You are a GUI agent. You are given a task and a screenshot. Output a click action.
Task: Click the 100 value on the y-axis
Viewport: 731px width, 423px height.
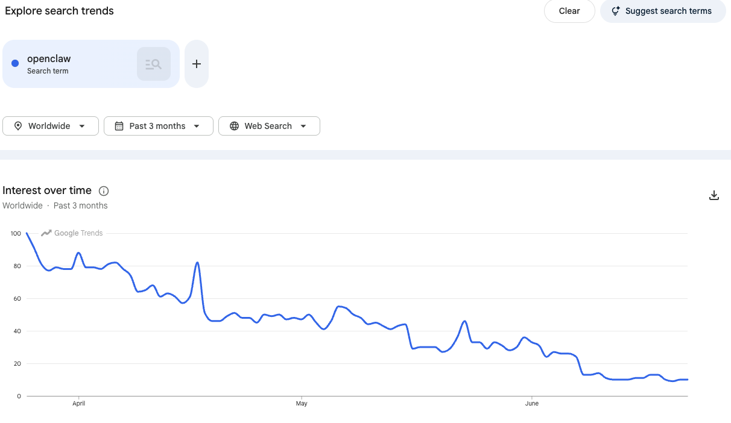click(15, 233)
